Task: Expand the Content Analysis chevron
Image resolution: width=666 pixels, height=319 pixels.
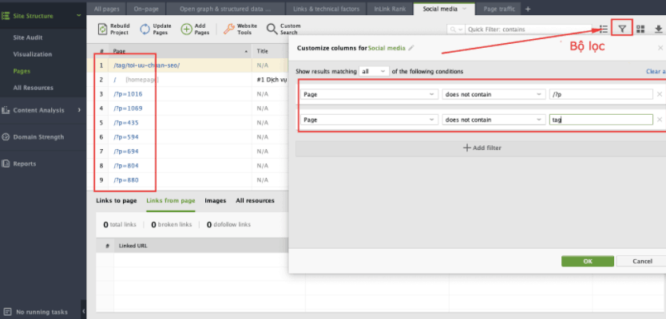Action: [79, 110]
